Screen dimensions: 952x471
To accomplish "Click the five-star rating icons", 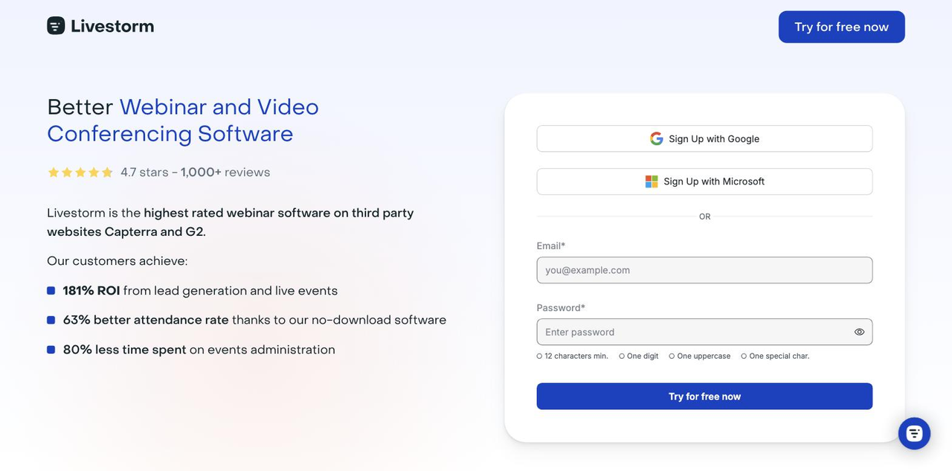I will click(x=80, y=173).
